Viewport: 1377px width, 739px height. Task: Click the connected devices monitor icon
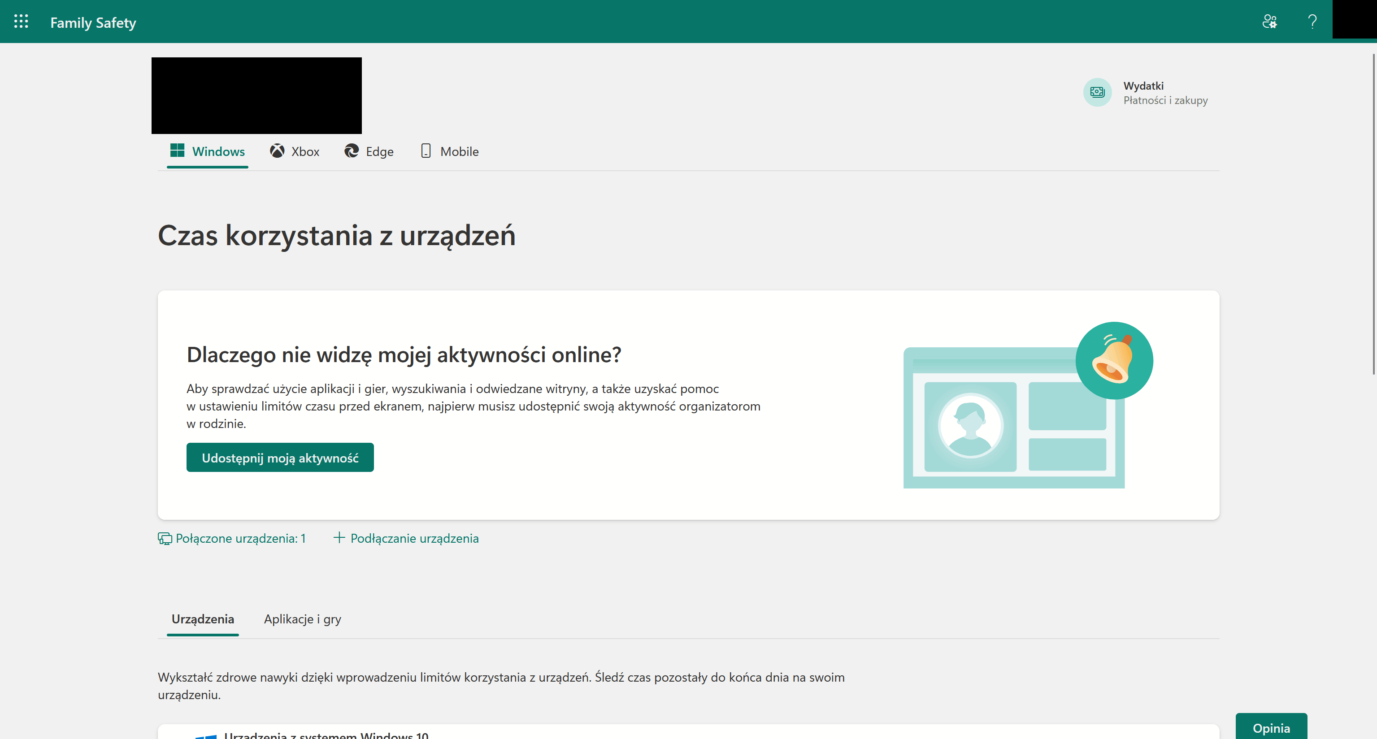click(x=165, y=538)
